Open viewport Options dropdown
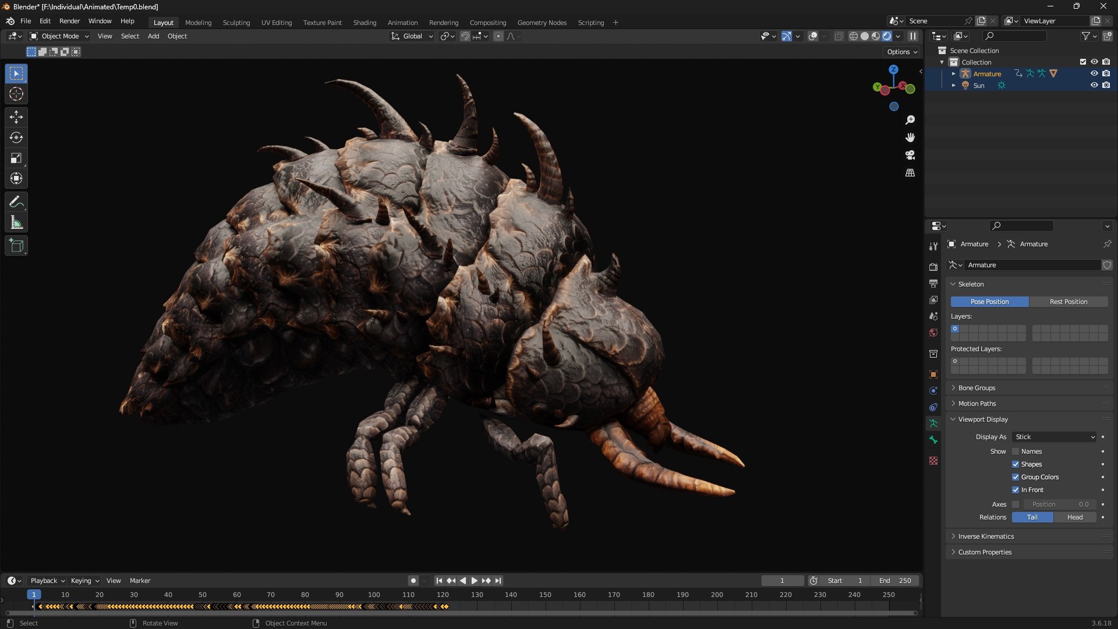 [902, 52]
